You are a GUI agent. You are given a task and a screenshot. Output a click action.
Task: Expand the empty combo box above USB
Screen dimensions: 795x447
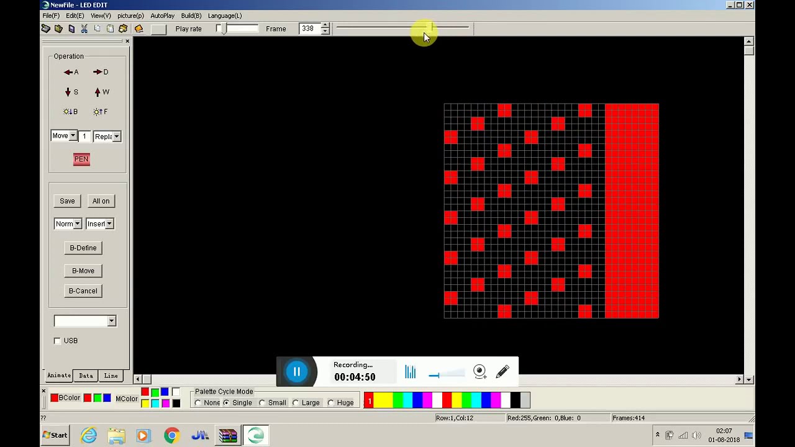tap(111, 321)
